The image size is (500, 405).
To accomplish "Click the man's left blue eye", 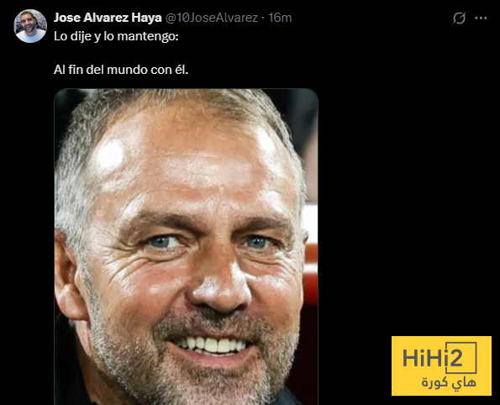I will [163, 242].
